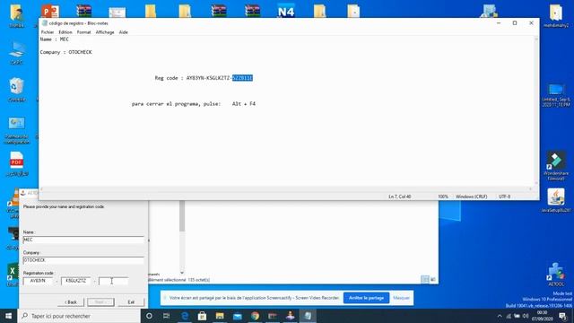Click the Company input field containing OTOCHECK
This screenshot has width=574, height=323.
pyautogui.click(x=83, y=260)
